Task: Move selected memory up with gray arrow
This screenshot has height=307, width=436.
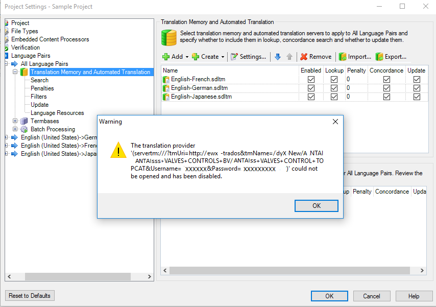Action: (x=289, y=57)
